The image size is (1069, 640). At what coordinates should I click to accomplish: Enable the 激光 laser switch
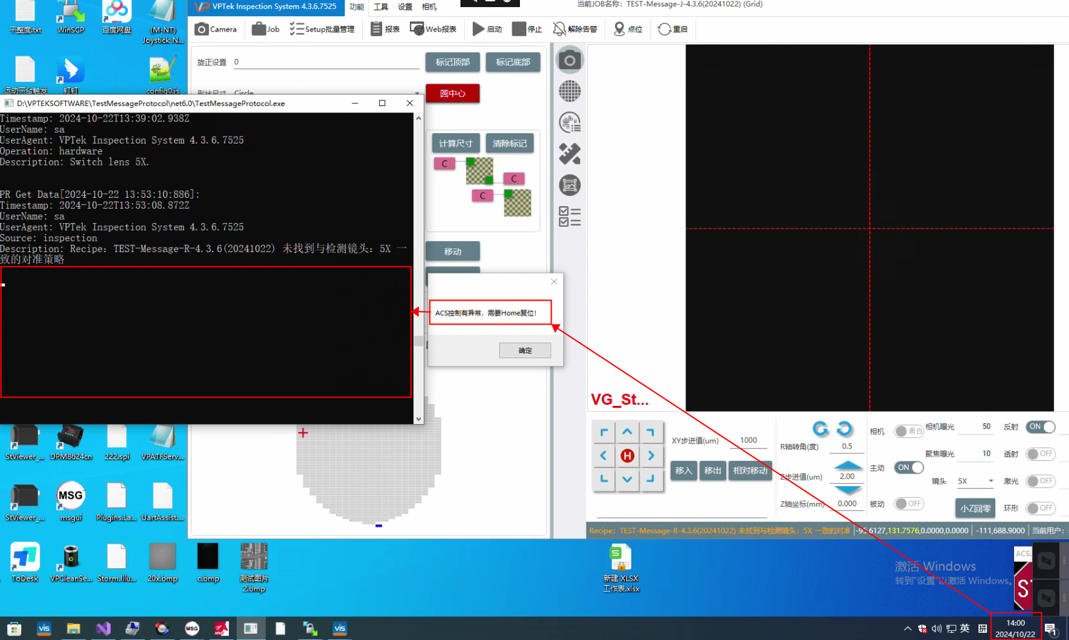click(1041, 481)
